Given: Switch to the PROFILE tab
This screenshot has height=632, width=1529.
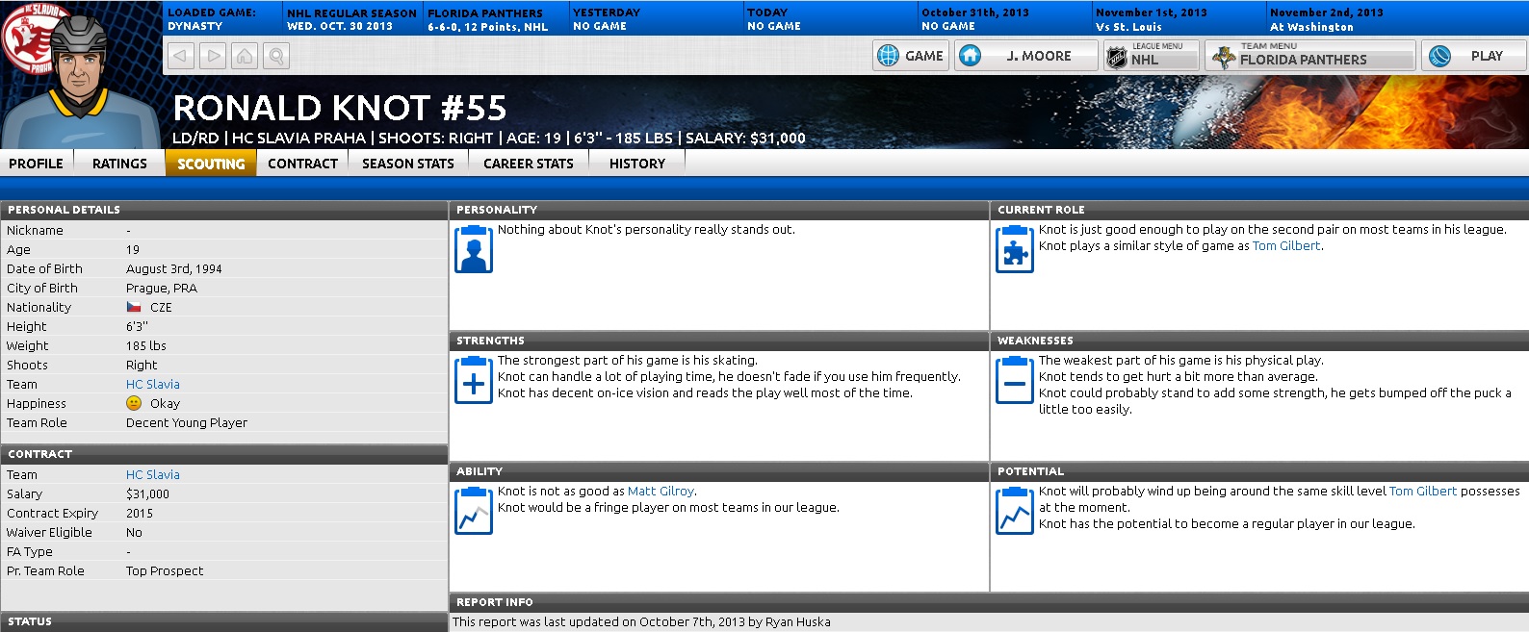Looking at the screenshot, I should point(37,164).
